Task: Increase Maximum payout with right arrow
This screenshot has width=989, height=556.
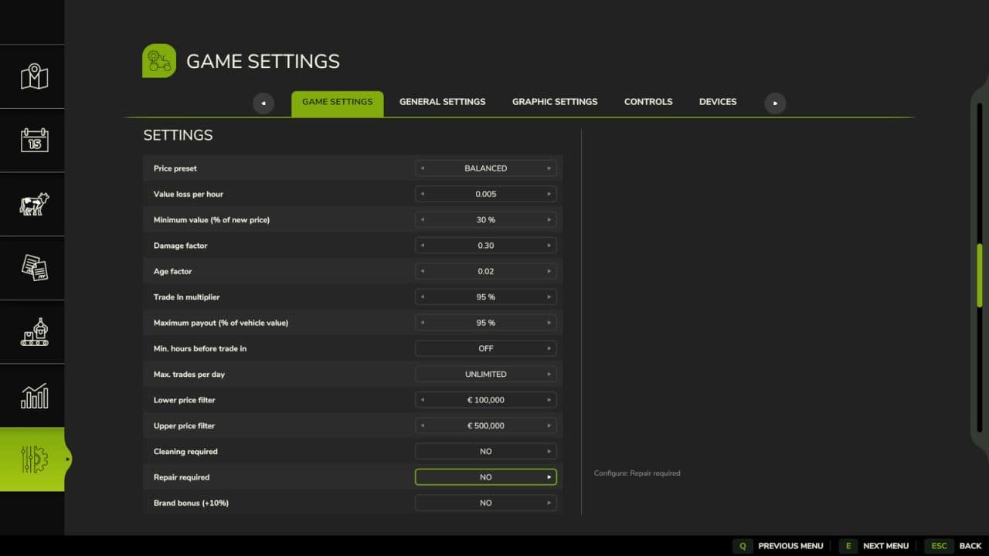Action: tap(549, 323)
